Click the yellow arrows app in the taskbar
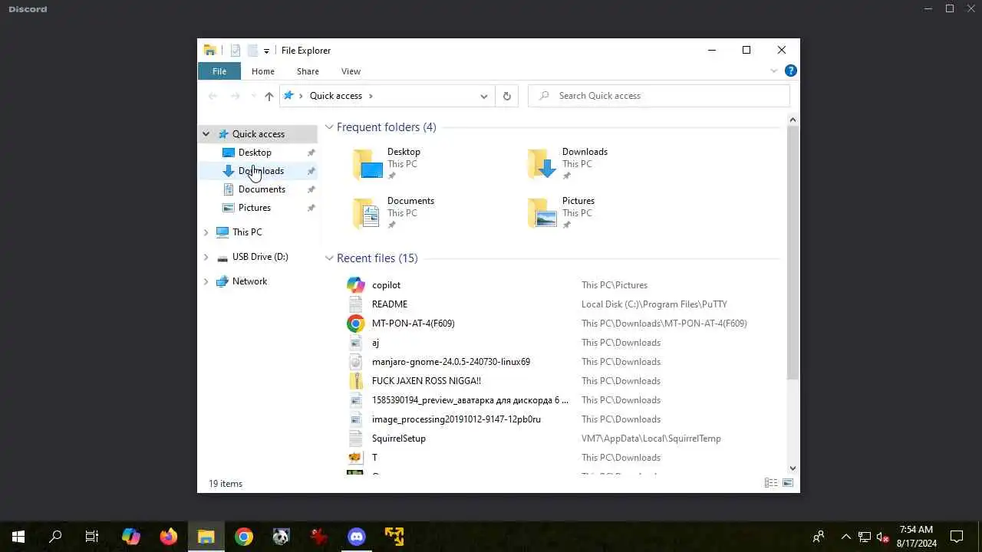The image size is (982, 552). click(x=394, y=537)
